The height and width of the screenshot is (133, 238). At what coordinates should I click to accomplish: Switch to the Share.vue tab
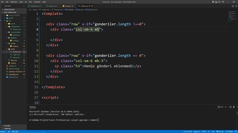point(52,6)
